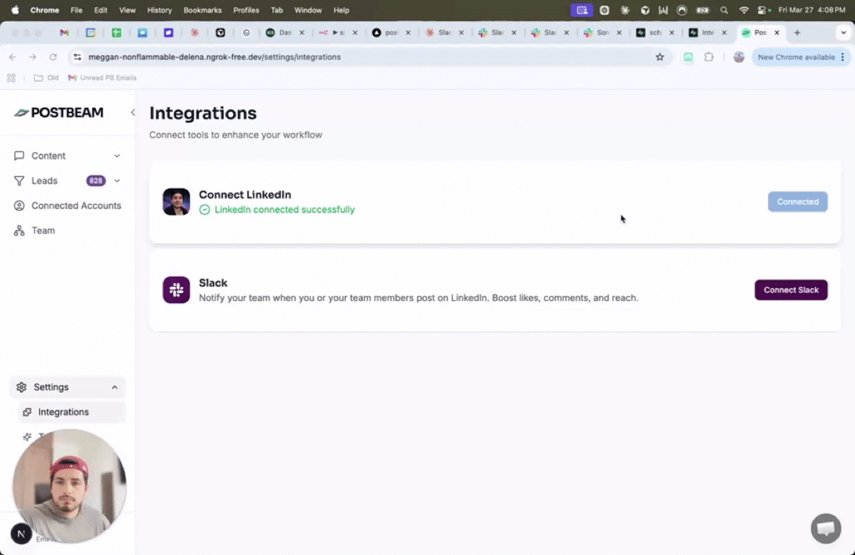Click the Connect Slack button

(x=791, y=290)
